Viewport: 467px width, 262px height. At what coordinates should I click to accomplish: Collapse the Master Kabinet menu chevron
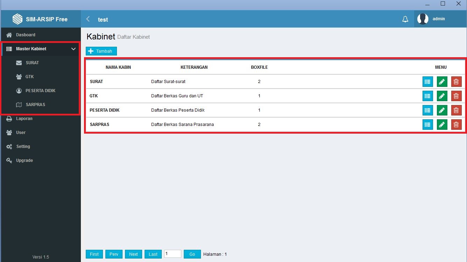(x=74, y=49)
